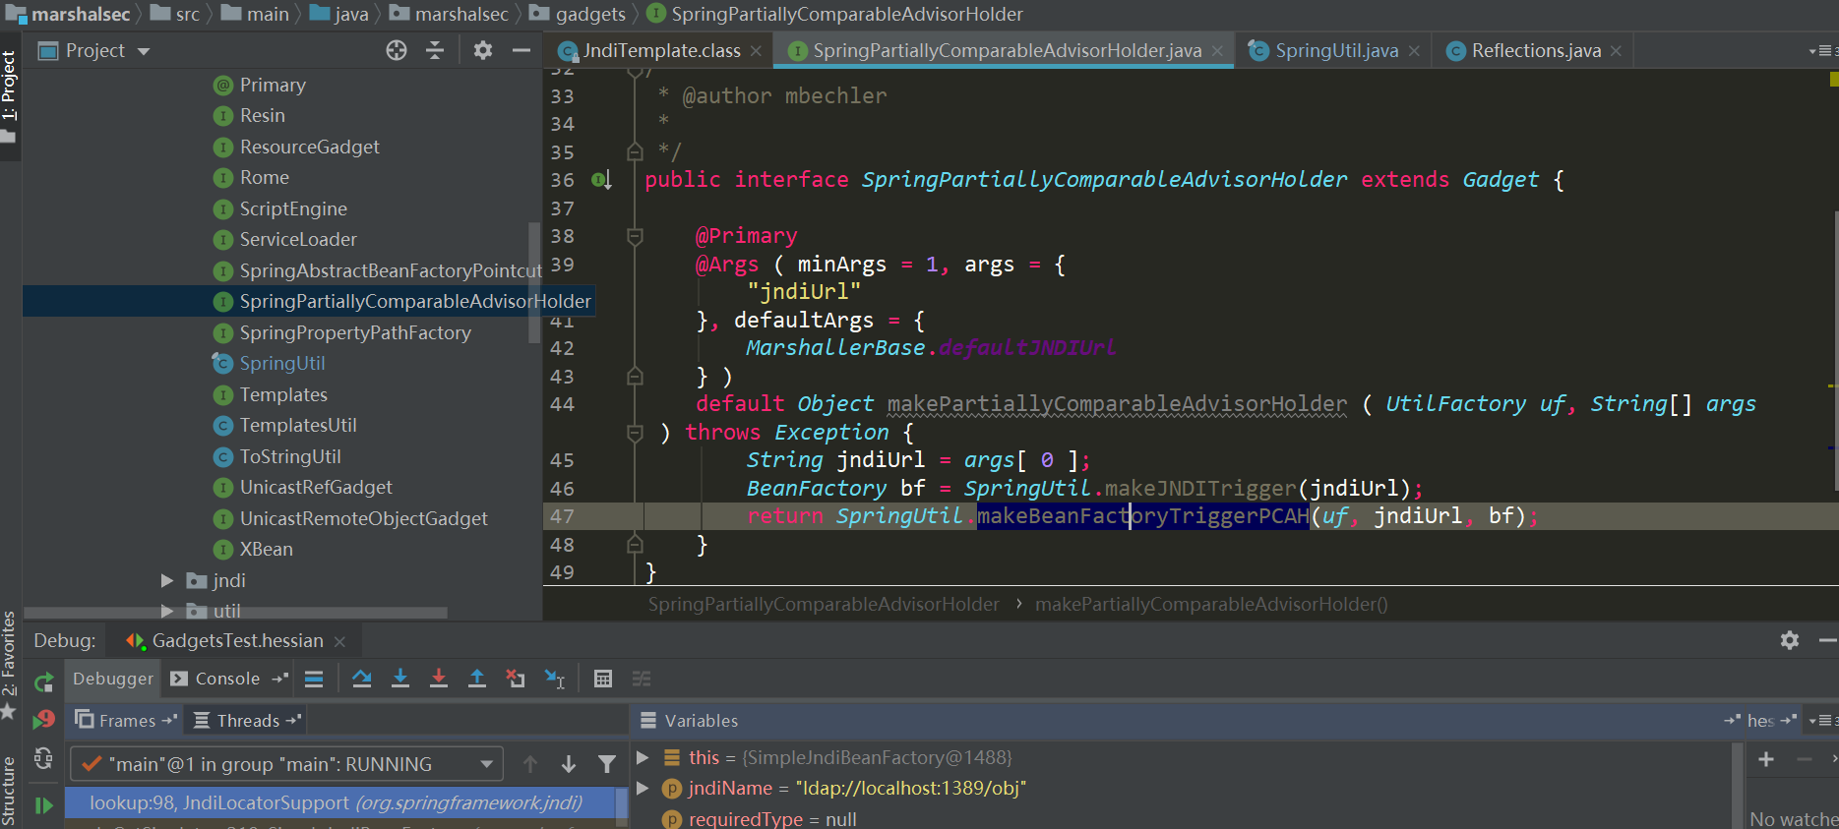
Task: Toggle the fold marker beside the @Primary annotation
Action: click(x=635, y=236)
